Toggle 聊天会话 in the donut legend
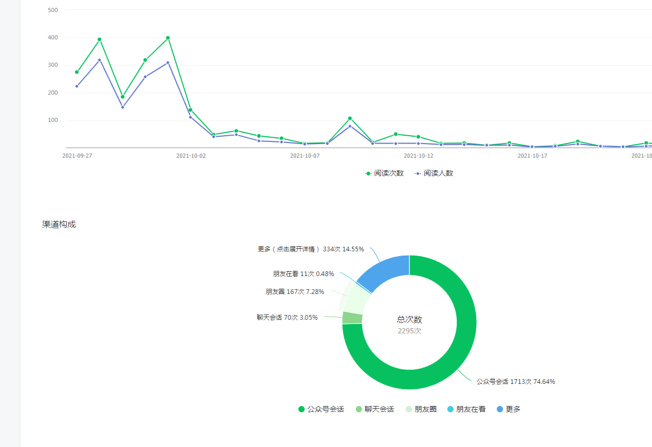 (x=374, y=409)
